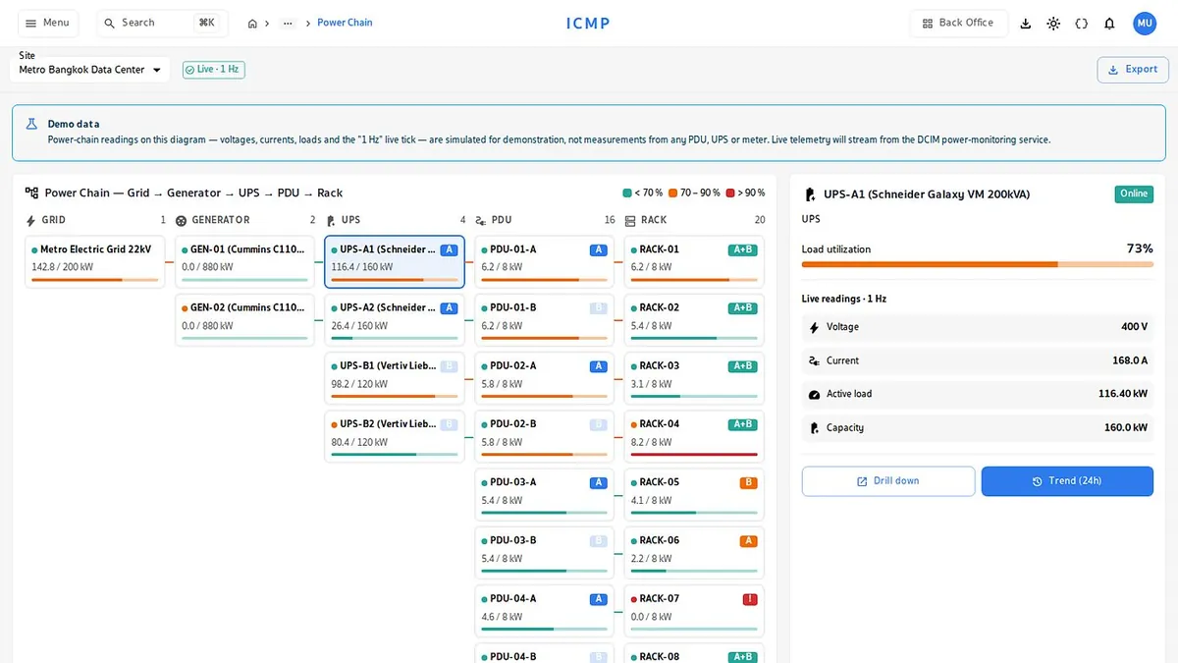Viewport: 1178px width, 663px height.
Task: Open the Power Chain breadcrumb
Action: click(x=345, y=23)
